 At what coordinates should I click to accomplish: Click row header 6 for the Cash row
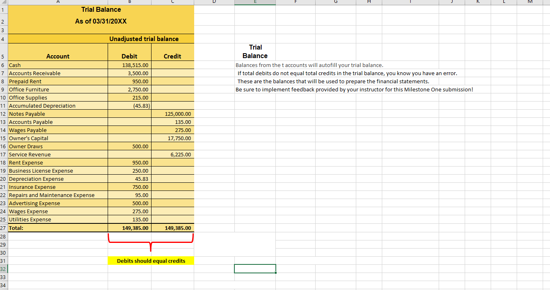(4, 65)
